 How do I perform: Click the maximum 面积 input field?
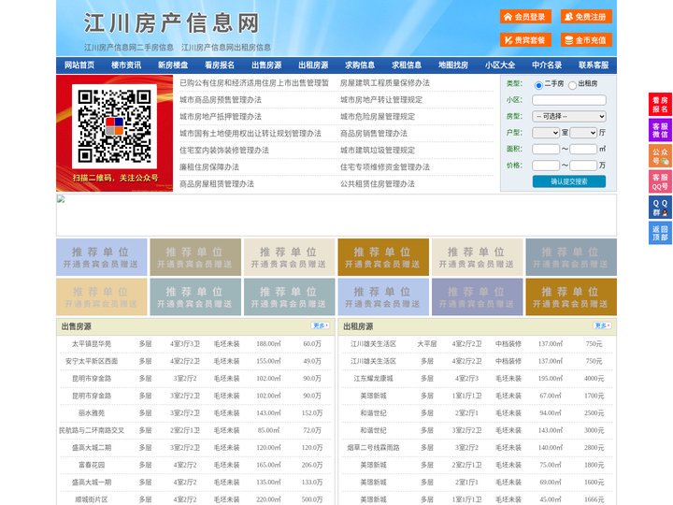(x=583, y=149)
